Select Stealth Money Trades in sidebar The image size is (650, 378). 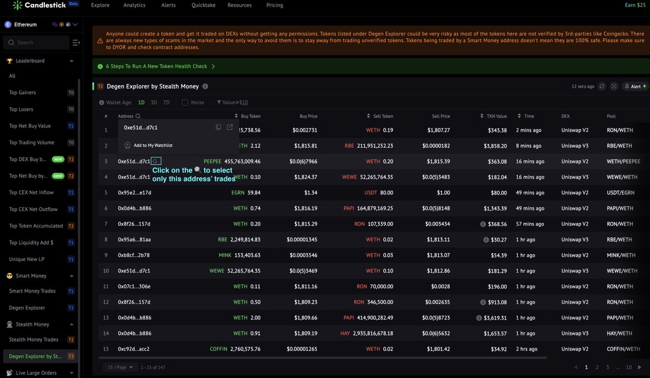(34, 340)
